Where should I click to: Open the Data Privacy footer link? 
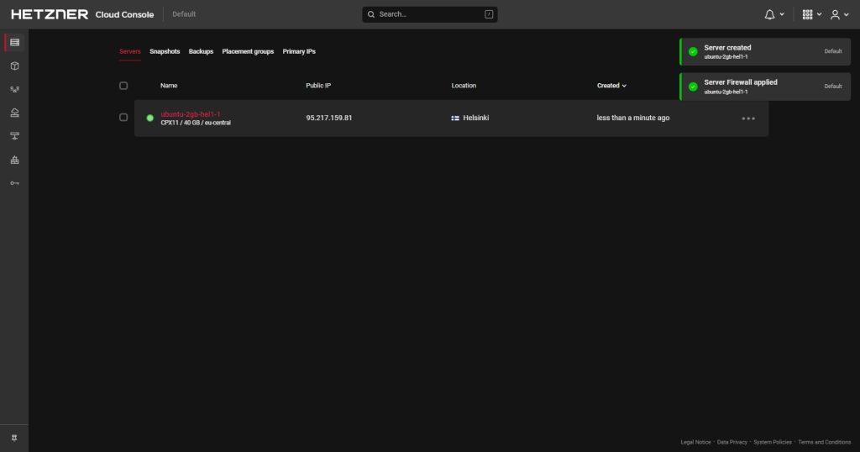(732, 442)
